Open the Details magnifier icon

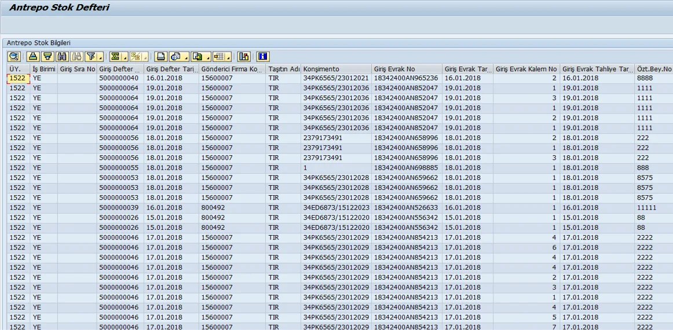click(14, 56)
